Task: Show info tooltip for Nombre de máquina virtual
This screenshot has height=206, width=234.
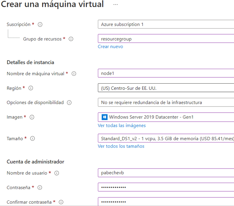Action: click(x=74, y=74)
